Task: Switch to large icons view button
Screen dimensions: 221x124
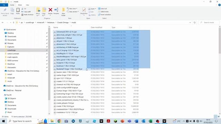Action: [x=219, y=116]
